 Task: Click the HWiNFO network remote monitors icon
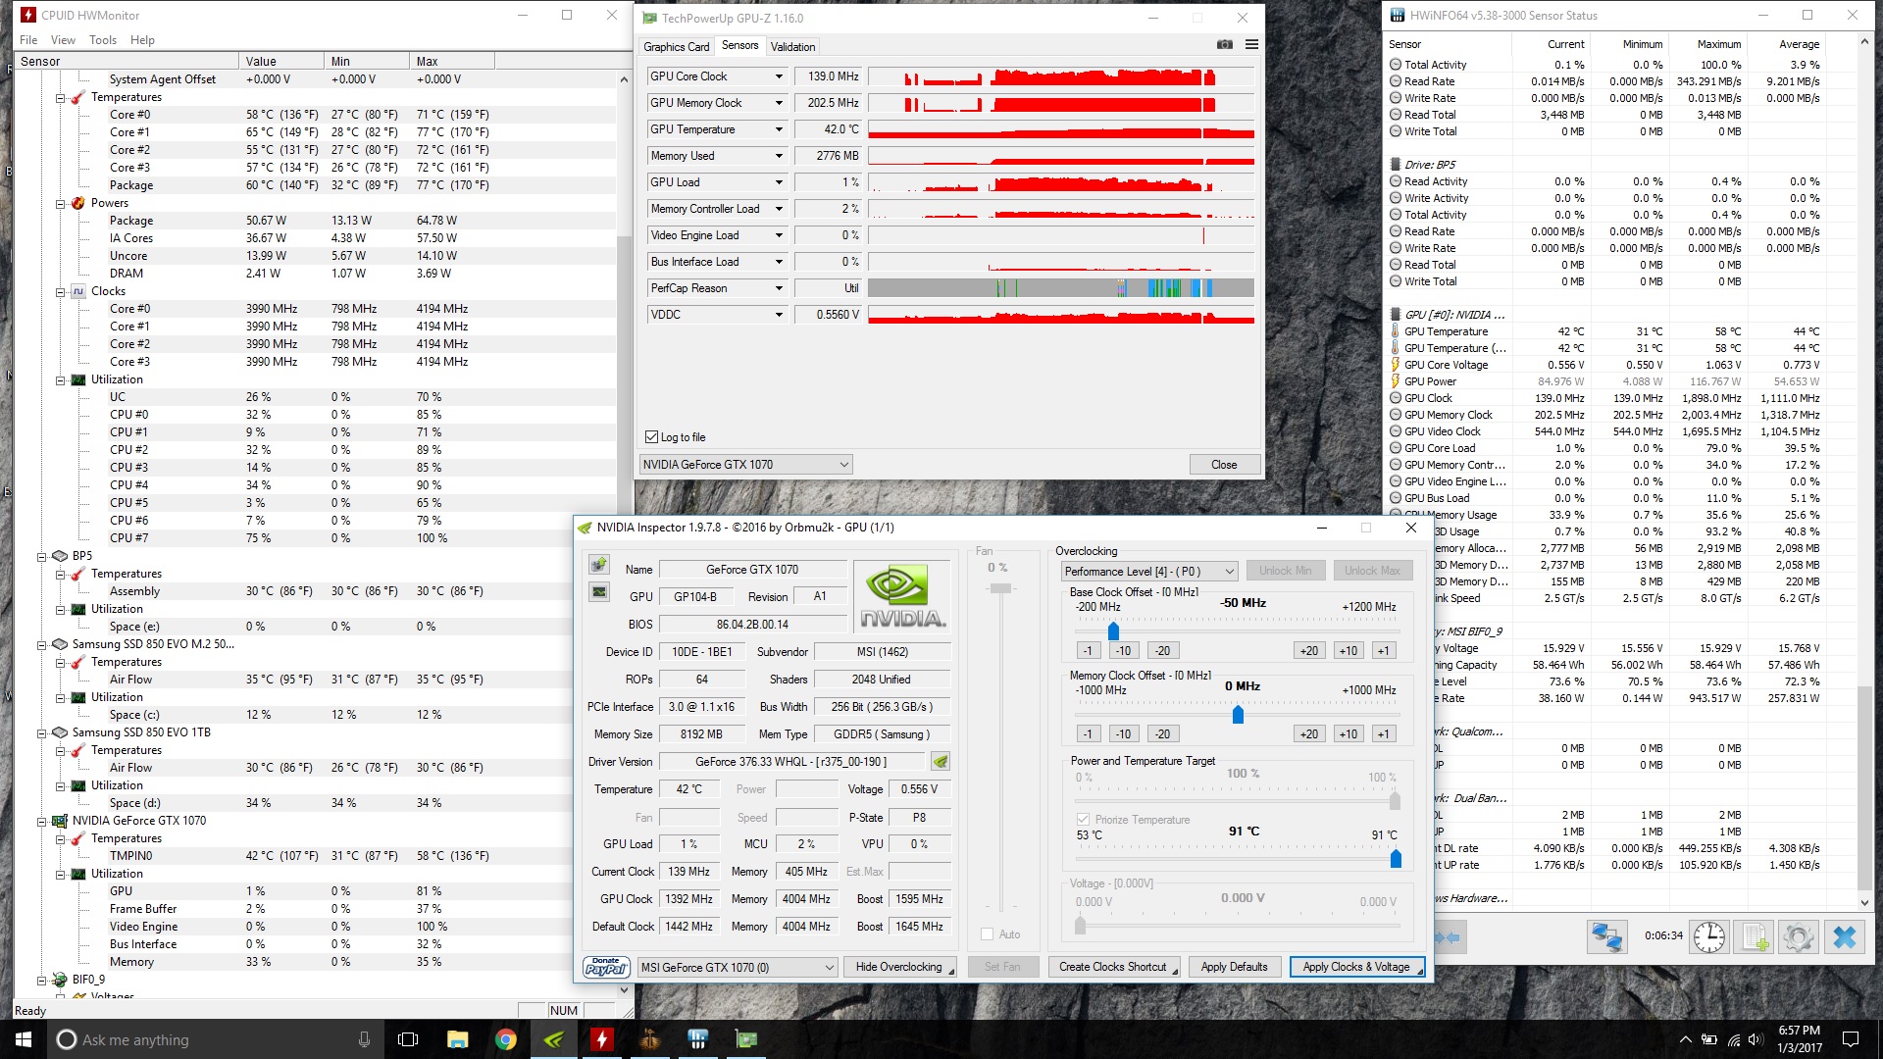point(1606,936)
